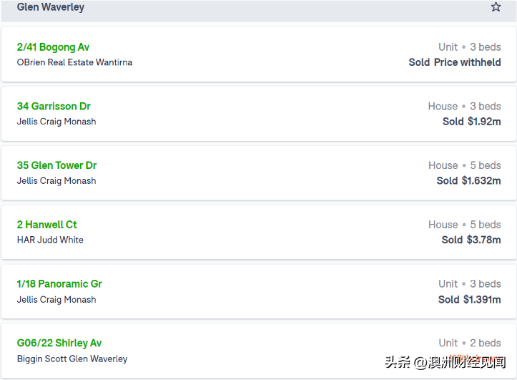Open the 2 Hanwell Ct listing

pyautogui.click(x=46, y=225)
